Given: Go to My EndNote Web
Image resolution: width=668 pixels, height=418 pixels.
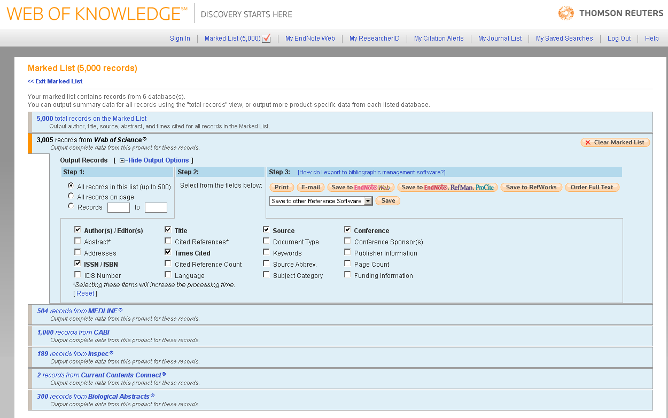Looking at the screenshot, I should 310,38.
